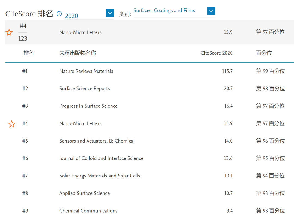
Task: Click the CiteScore 2020 column header
Action: coord(217,53)
